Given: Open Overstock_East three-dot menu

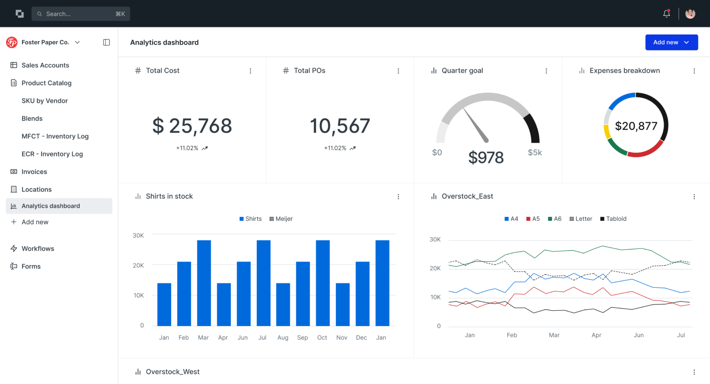Looking at the screenshot, I should 694,197.
